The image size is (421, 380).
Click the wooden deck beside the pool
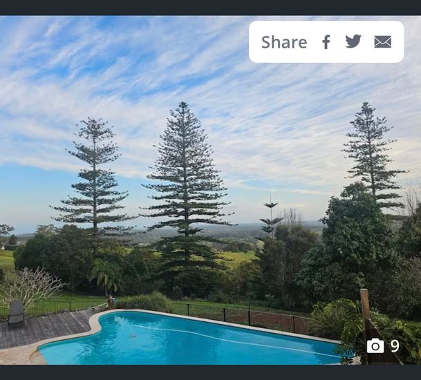46,329
